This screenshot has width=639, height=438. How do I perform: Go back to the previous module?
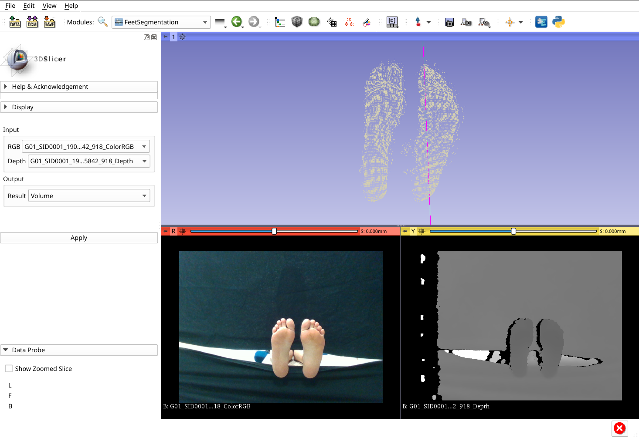point(236,22)
